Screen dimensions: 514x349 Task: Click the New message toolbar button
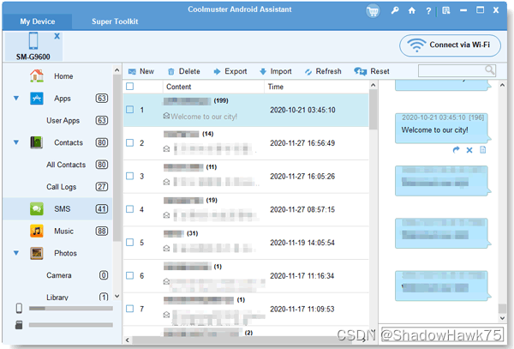click(141, 71)
